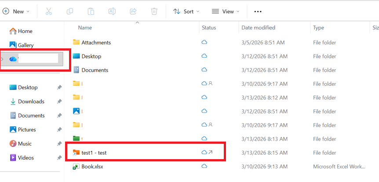
Task: Open Gallery in navigation pane
Action: click(x=21, y=45)
